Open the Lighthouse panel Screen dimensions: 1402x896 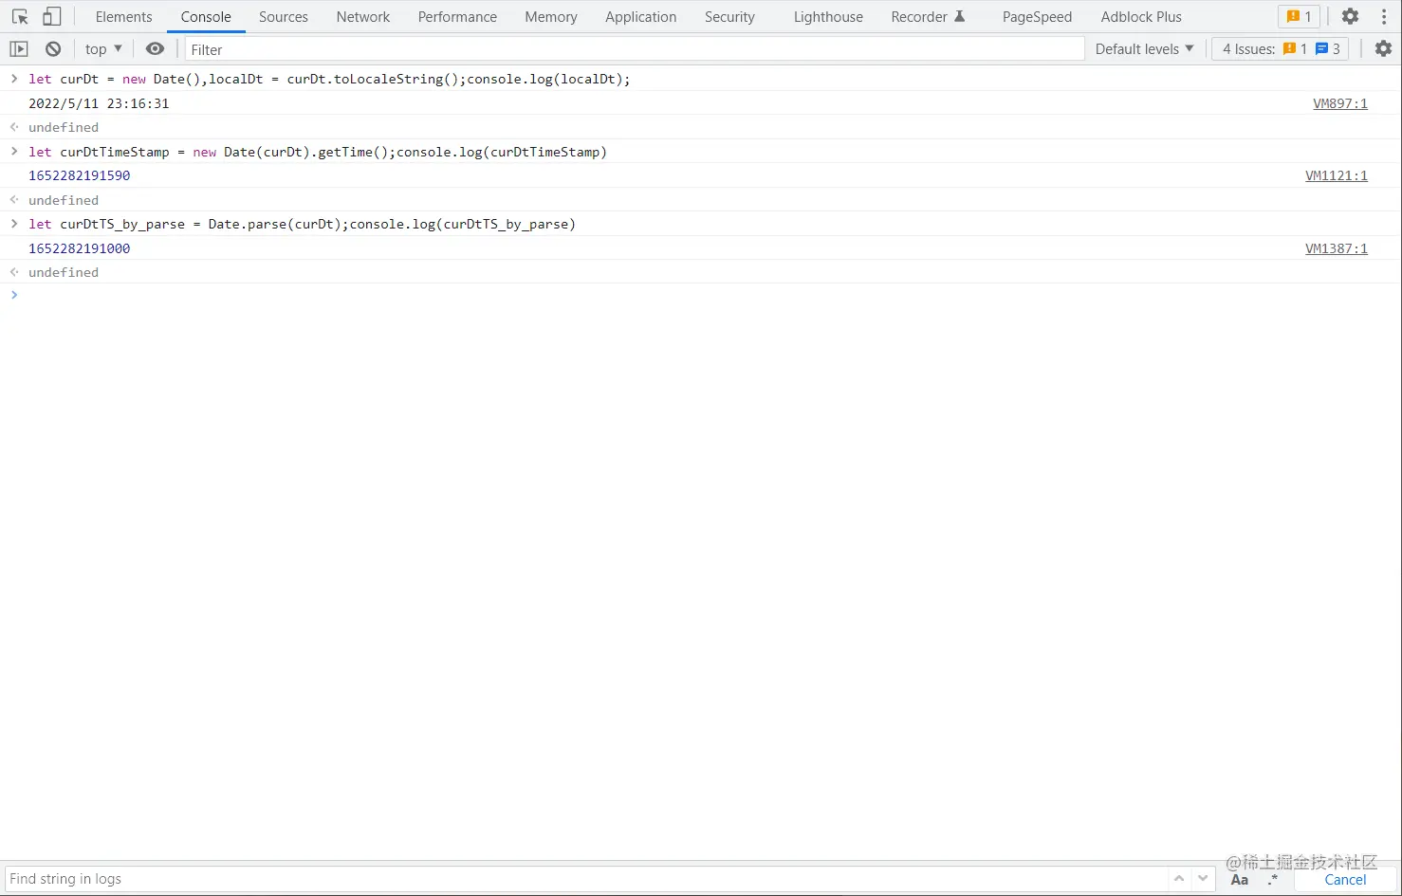click(x=827, y=16)
